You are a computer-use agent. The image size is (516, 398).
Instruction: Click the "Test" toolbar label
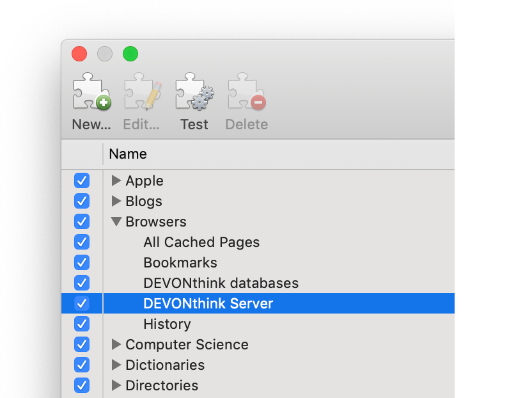point(194,124)
